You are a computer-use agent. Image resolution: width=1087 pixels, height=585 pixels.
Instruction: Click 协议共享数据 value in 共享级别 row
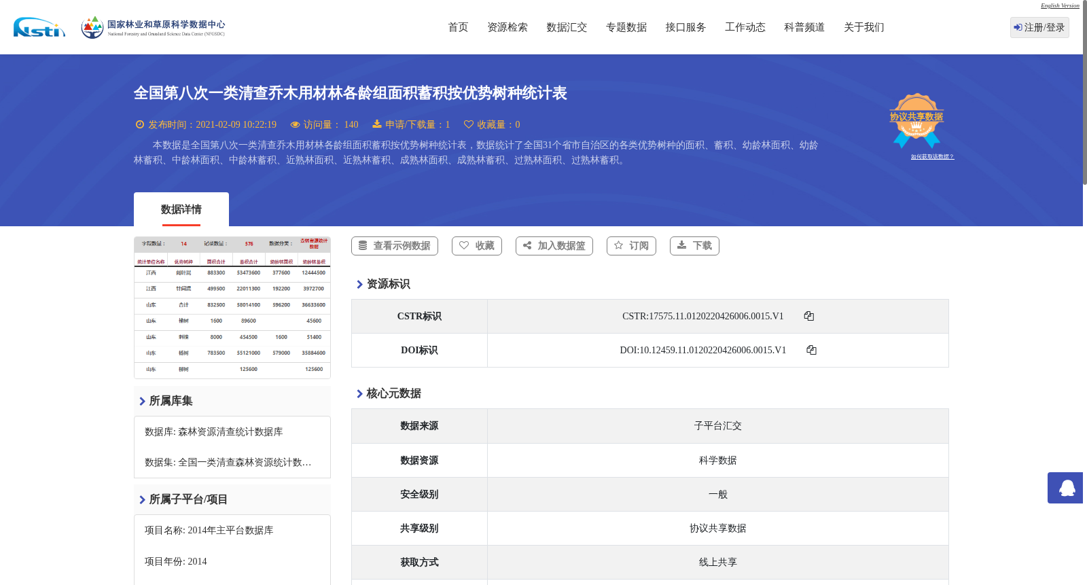coord(718,529)
